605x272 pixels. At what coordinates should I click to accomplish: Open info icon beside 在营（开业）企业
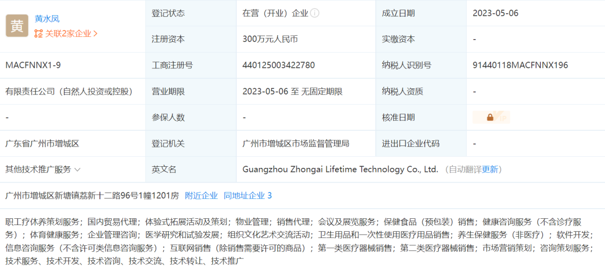tap(315, 13)
